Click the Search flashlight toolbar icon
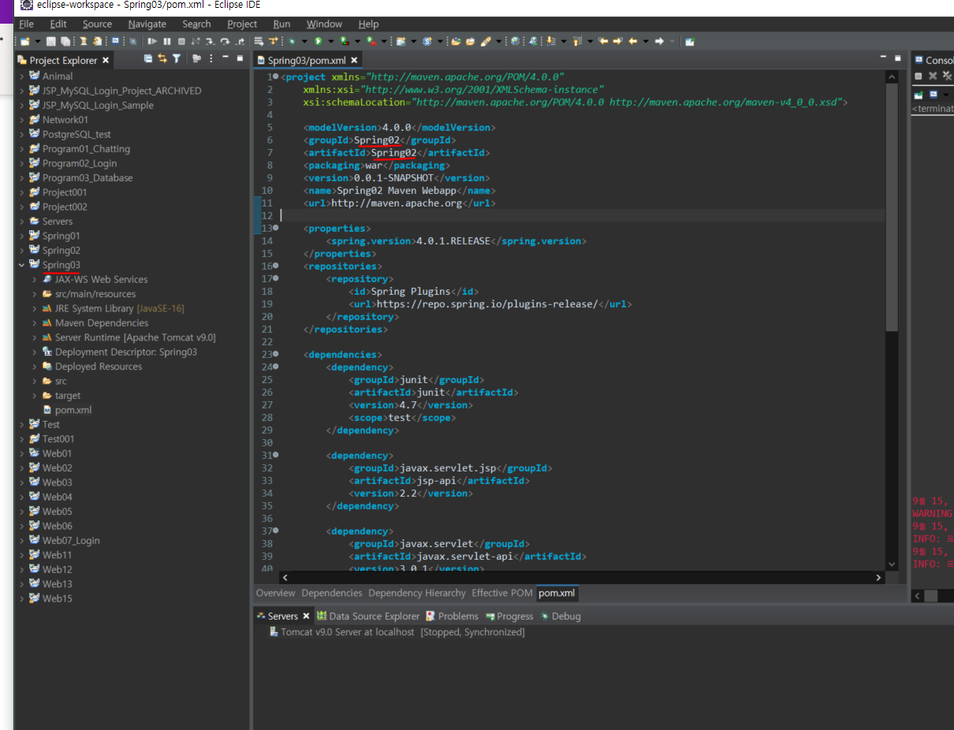954x730 pixels. 485,41
